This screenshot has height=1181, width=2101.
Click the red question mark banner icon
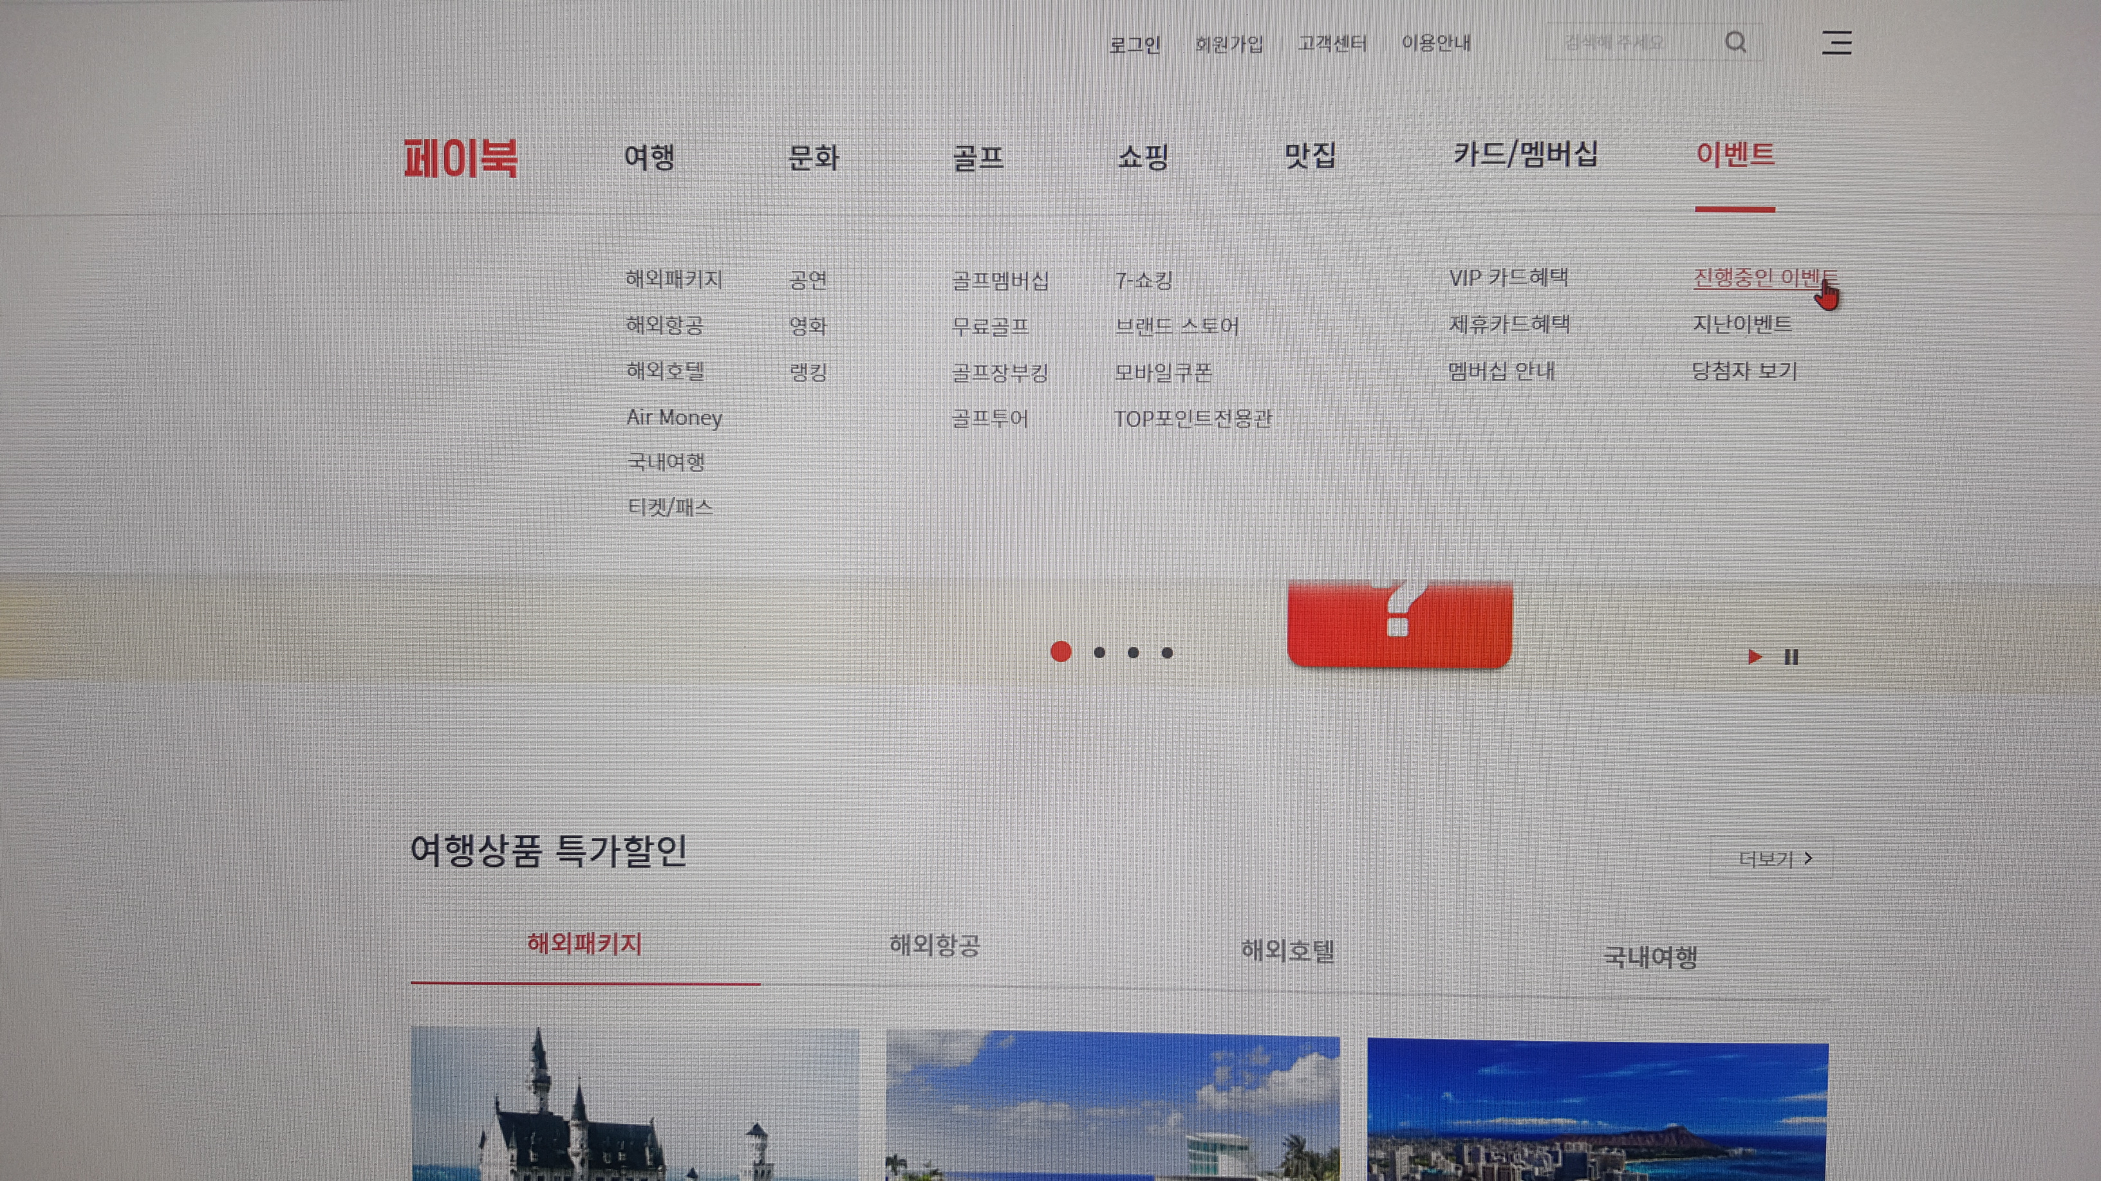[1399, 623]
